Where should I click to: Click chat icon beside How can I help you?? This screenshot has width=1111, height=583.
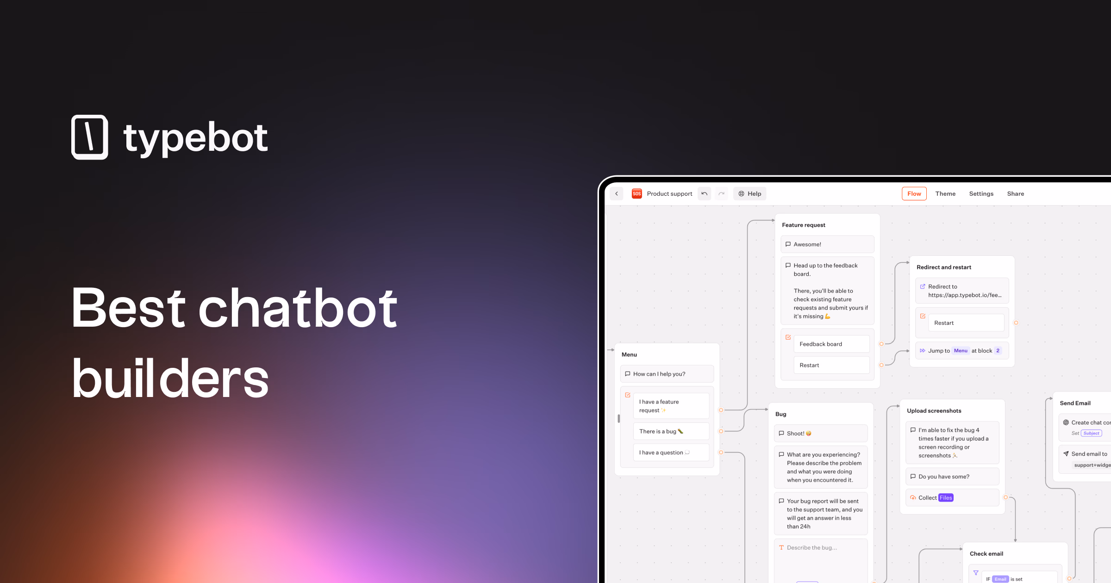[627, 374]
